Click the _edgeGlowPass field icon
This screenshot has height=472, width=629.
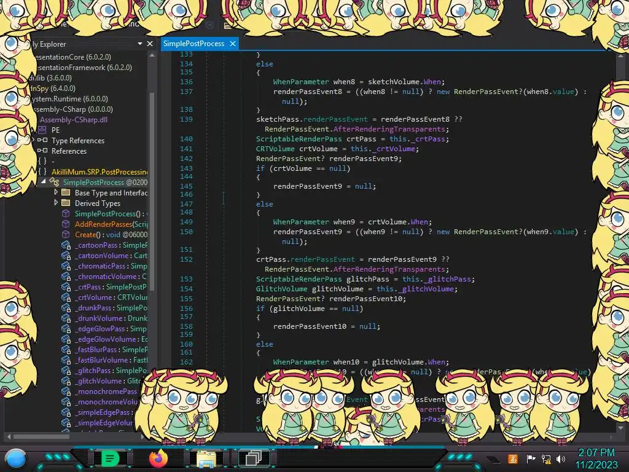point(66,328)
